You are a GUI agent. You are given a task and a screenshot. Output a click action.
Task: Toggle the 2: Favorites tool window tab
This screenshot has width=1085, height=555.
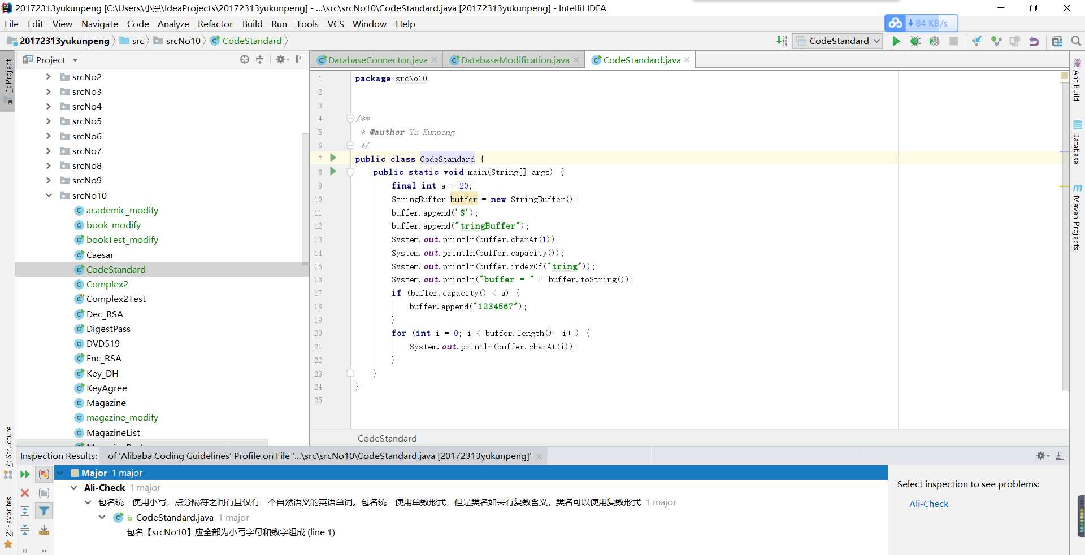click(x=8, y=522)
